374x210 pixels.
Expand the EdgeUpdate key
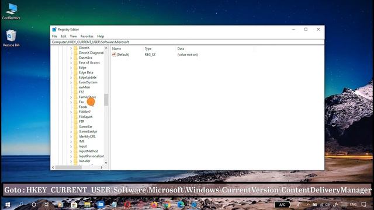(x=71, y=78)
